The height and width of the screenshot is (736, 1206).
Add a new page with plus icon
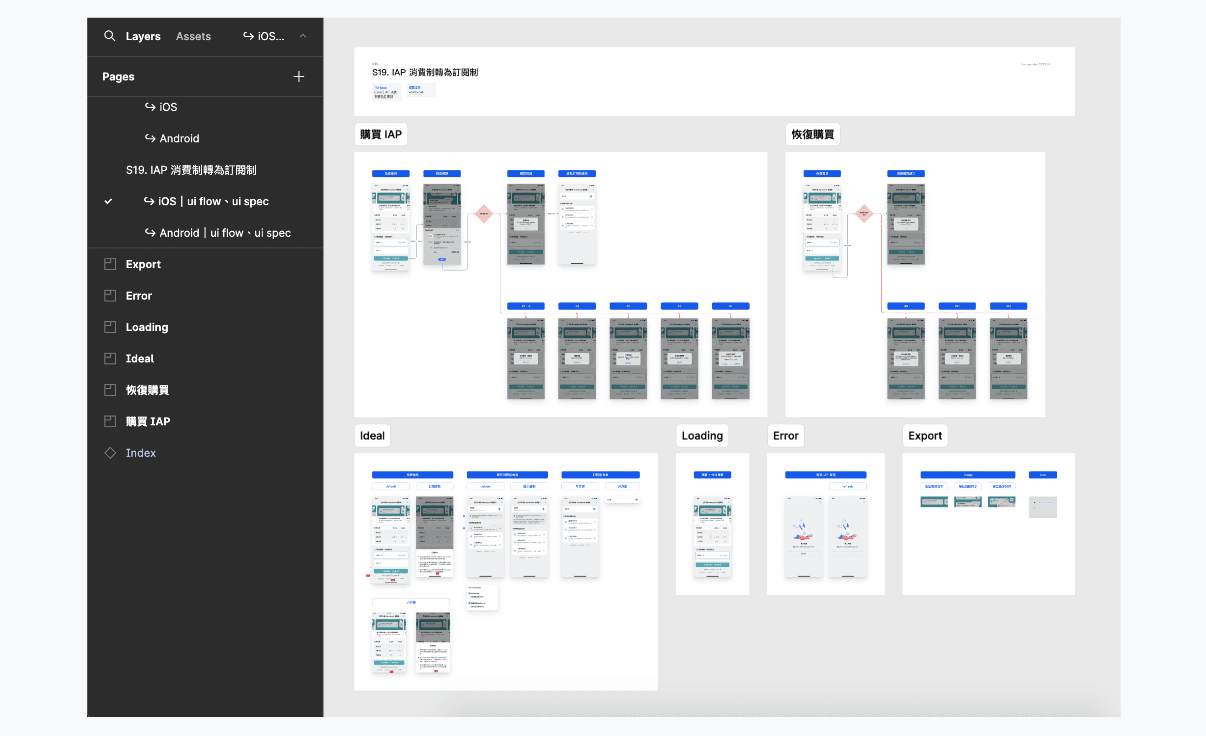299,77
